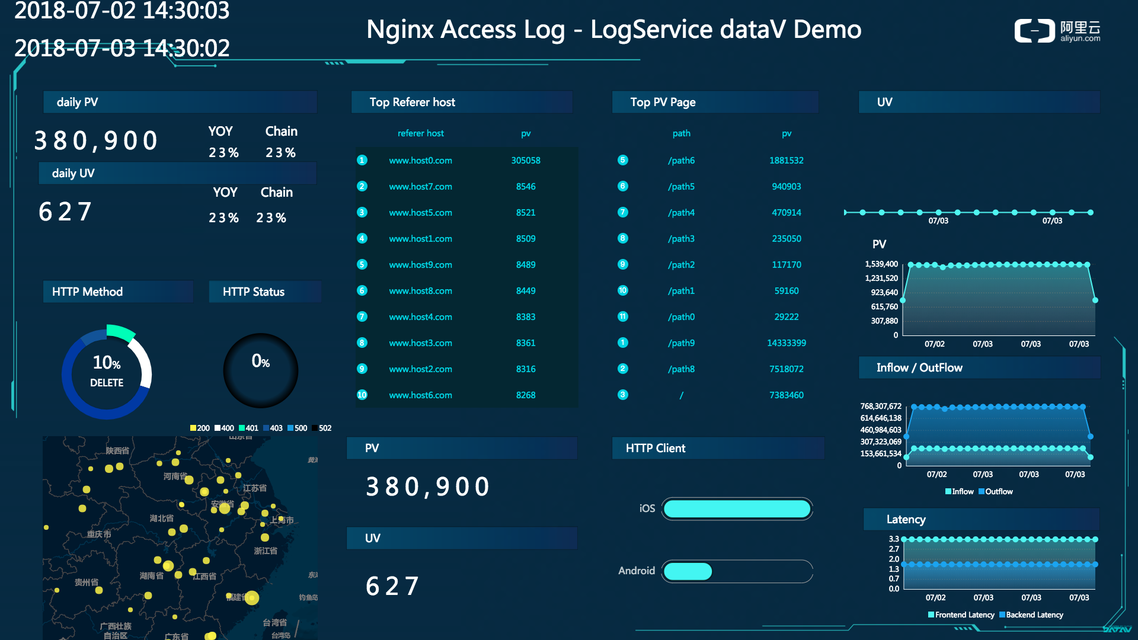Click the end date 2018-07-03 14:30:02
The width and height of the screenshot is (1138, 640).
pos(122,48)
